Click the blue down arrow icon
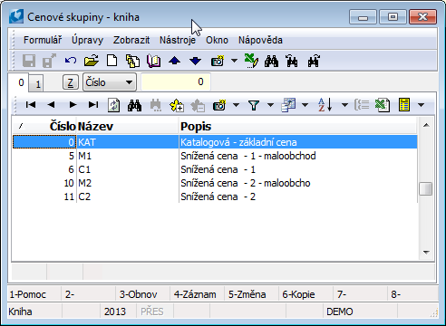446x326 pixels. (195, 61)
